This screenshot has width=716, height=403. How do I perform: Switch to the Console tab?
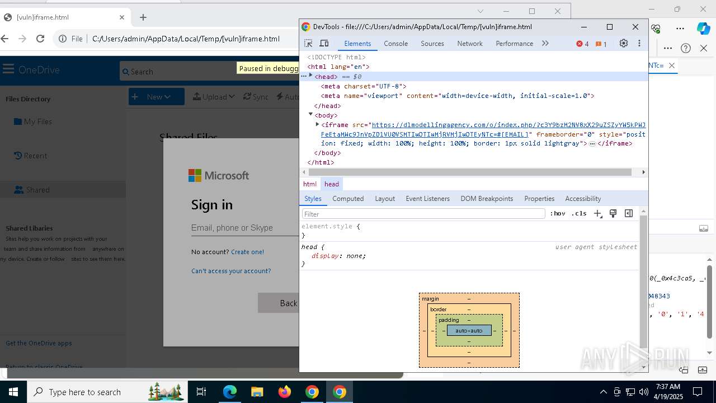pos(395,43)
